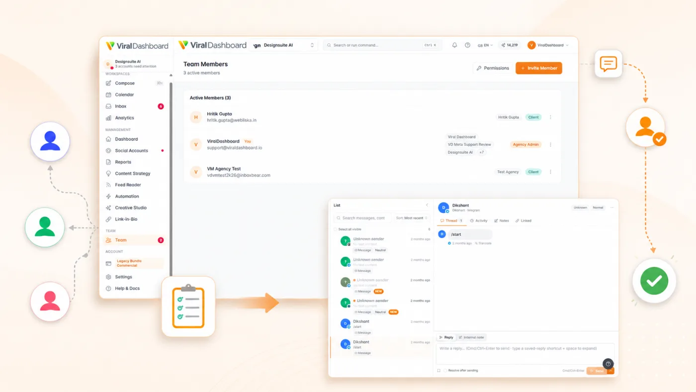Image resolution: width=696 pixels, height=392 pixels.
Task: Open the more options menu for ViralDashboard member
Action: pyautogui.click(x=550, y=145)
